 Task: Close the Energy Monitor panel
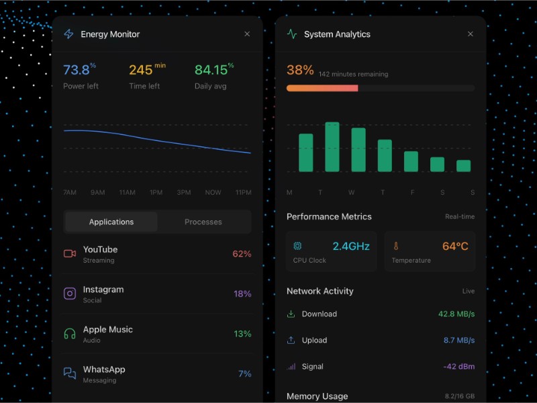(x=247, y=34)
